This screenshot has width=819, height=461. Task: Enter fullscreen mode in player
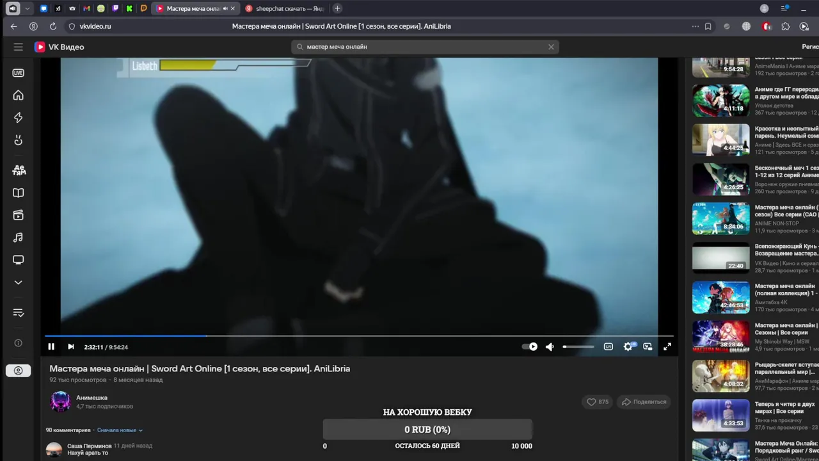(x=667, y=347)
